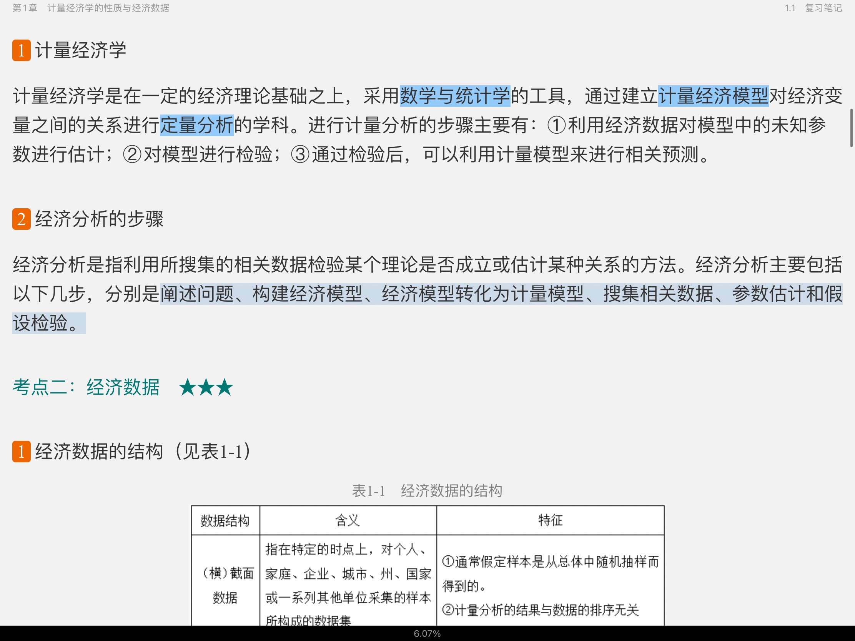Click the text '③通过检验后，可以利用计量模型来进行相关预测。'
Image resolution: width=855 pixels, height=641 pixels.
click(501, 154)
